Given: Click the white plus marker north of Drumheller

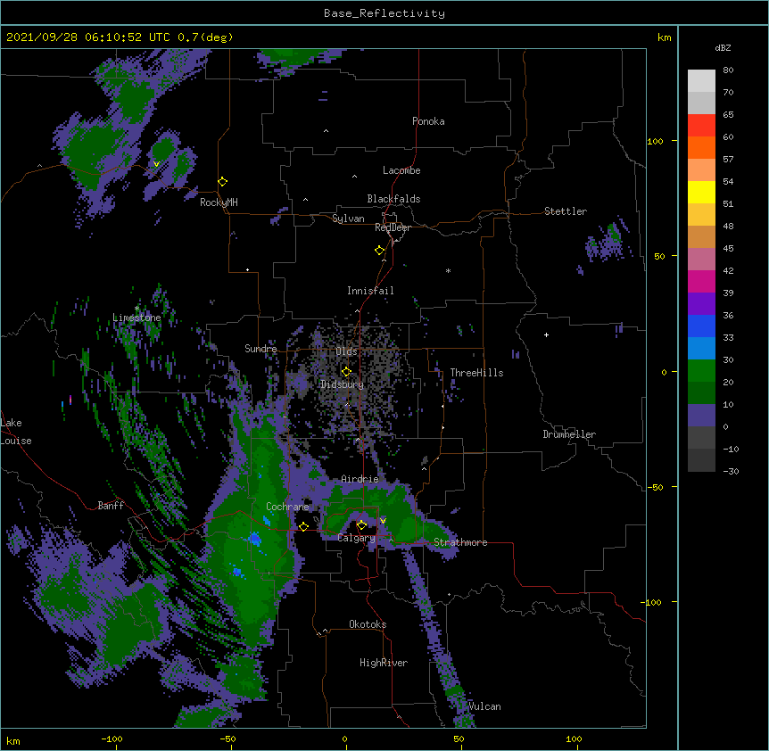Looking at the screenshot, I should [x=546, y=334].
